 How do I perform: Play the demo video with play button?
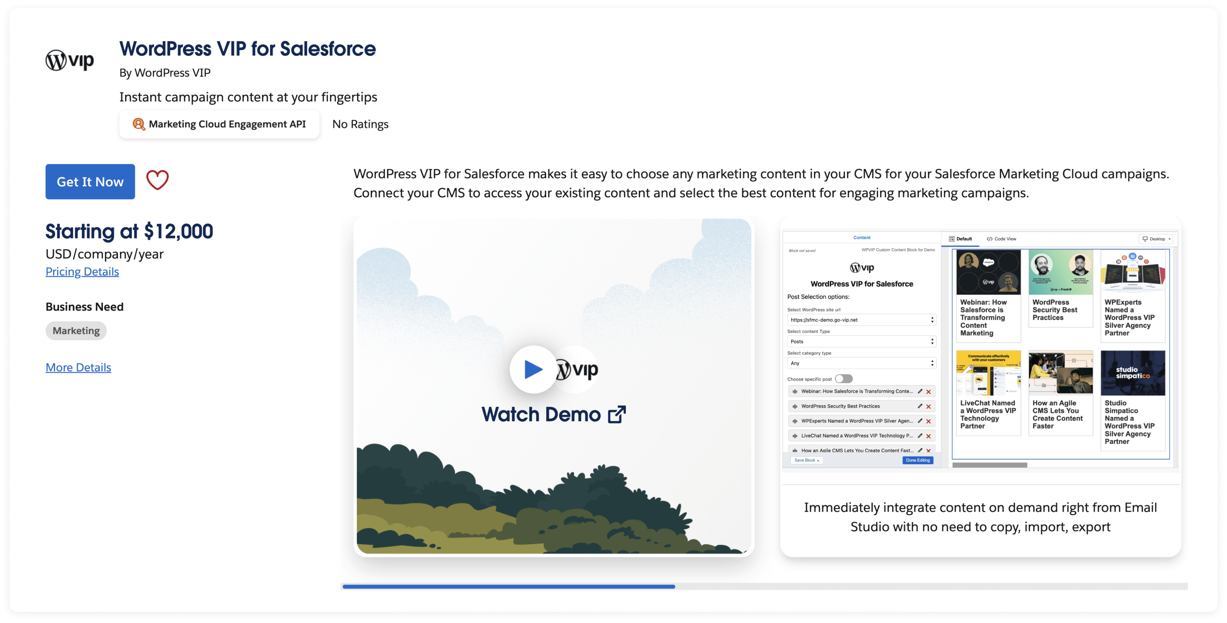pos(533,369)
